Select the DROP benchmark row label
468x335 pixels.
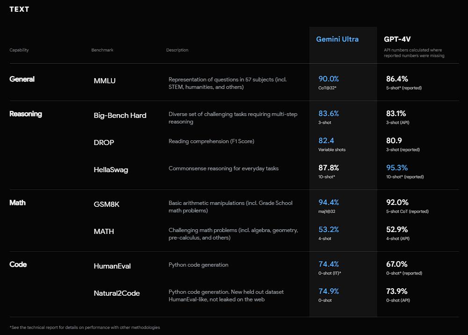(104, 143)
